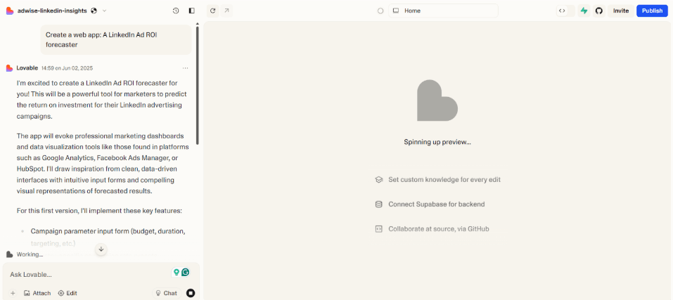Viewport: 673px width, 300px height.
Task: Click the plus icon in prompt bar
Action: coord(13,293)
